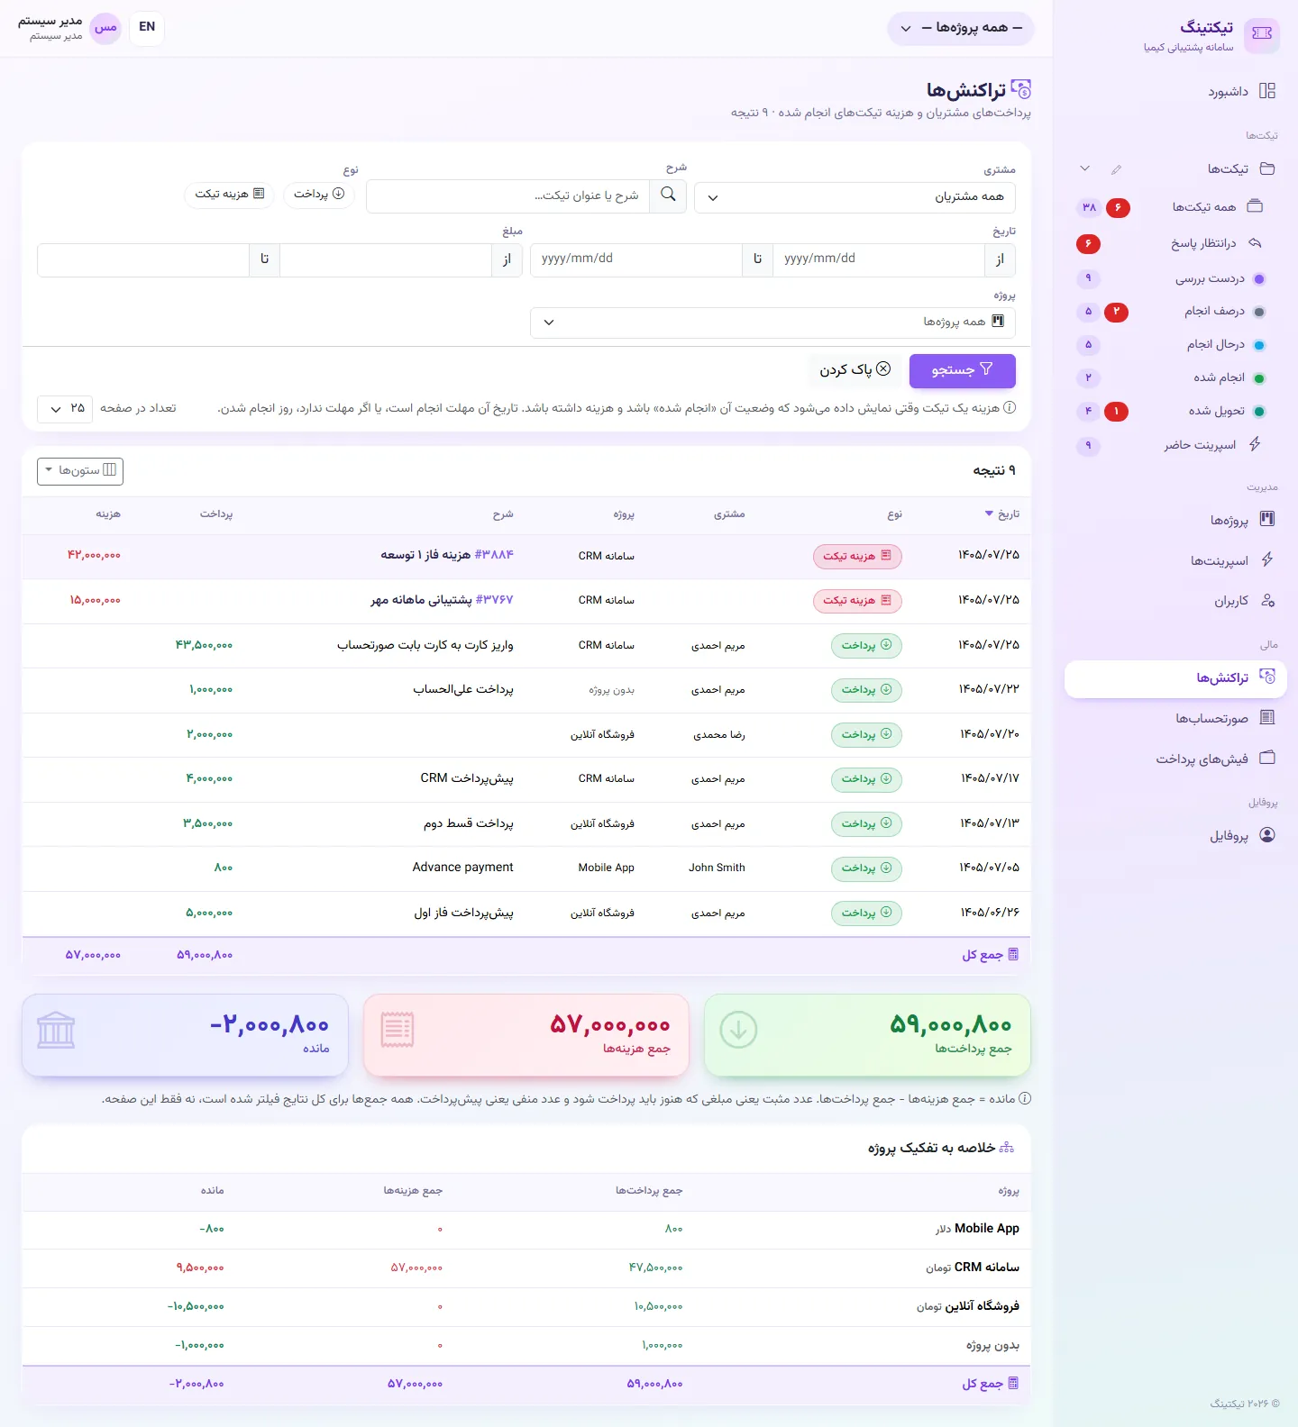Open the تعداد در صفحه ۲۵ dropdown
This screenshot has width=1298, height=1427.
[x=65, y=409]
